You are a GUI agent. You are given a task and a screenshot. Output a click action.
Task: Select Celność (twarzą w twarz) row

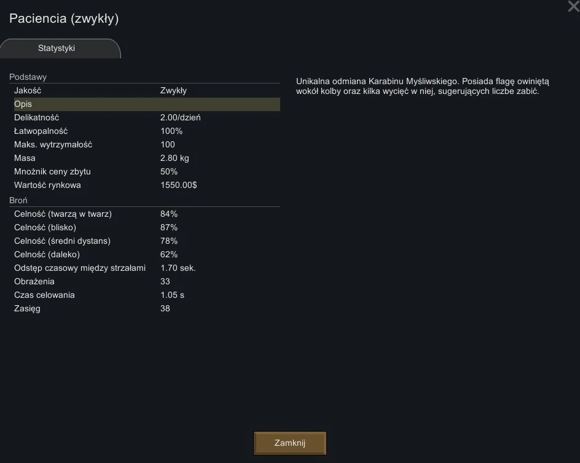(147, 214)
